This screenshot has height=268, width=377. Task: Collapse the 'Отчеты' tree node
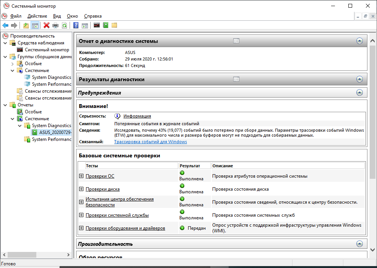(x=5, y=105)
